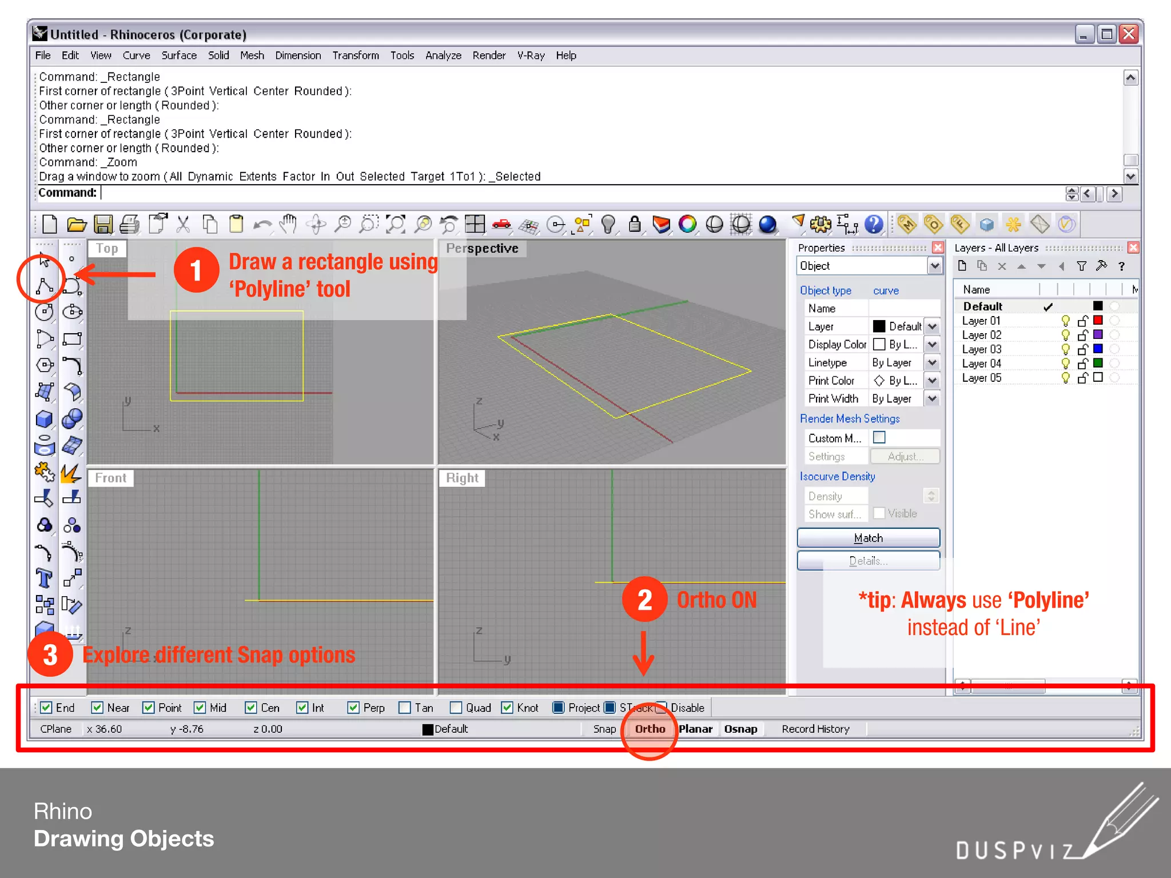Click the New document icon
This screenshot has width=1171, height=878.
coord(50,224)
